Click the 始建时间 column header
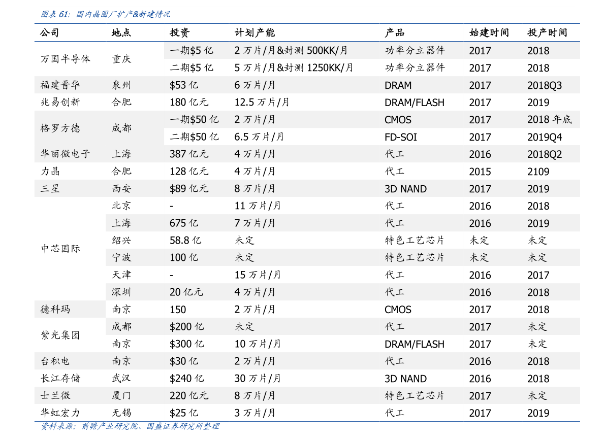The image size is (605, 441). 489,33
